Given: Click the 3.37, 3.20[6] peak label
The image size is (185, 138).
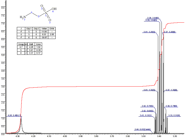Looking at the screenshot, I should (x=169, y=32).
